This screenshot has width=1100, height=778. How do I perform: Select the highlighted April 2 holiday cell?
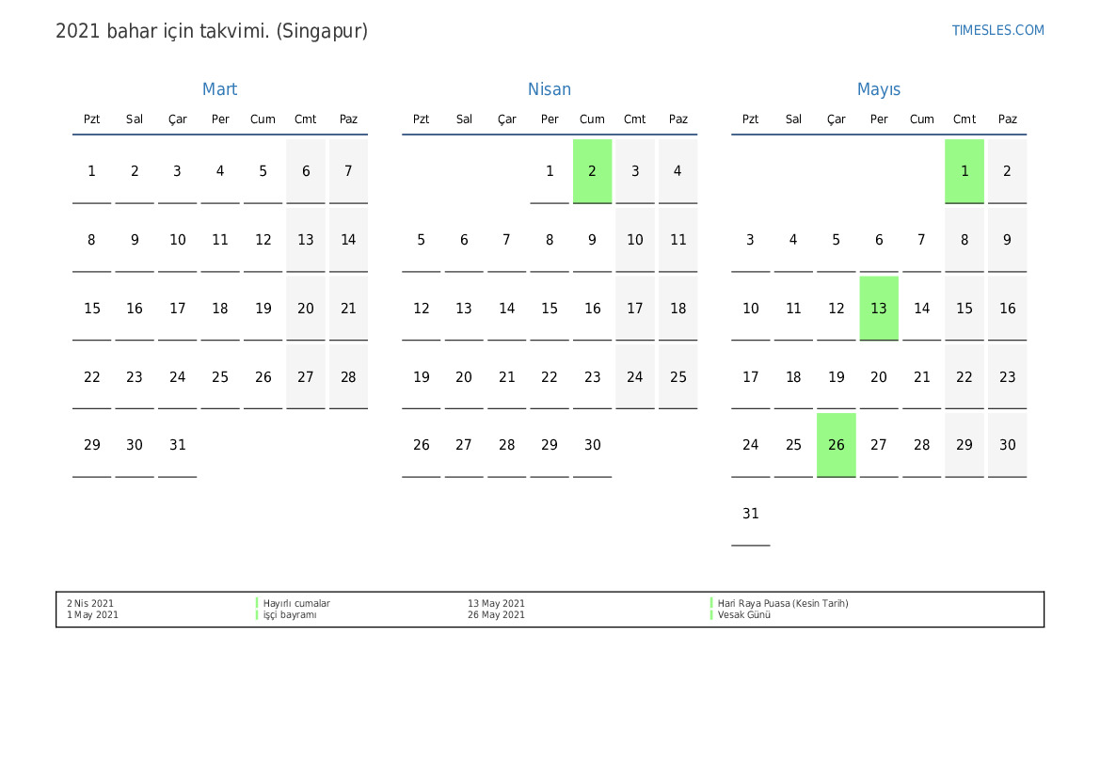point(592,171)
